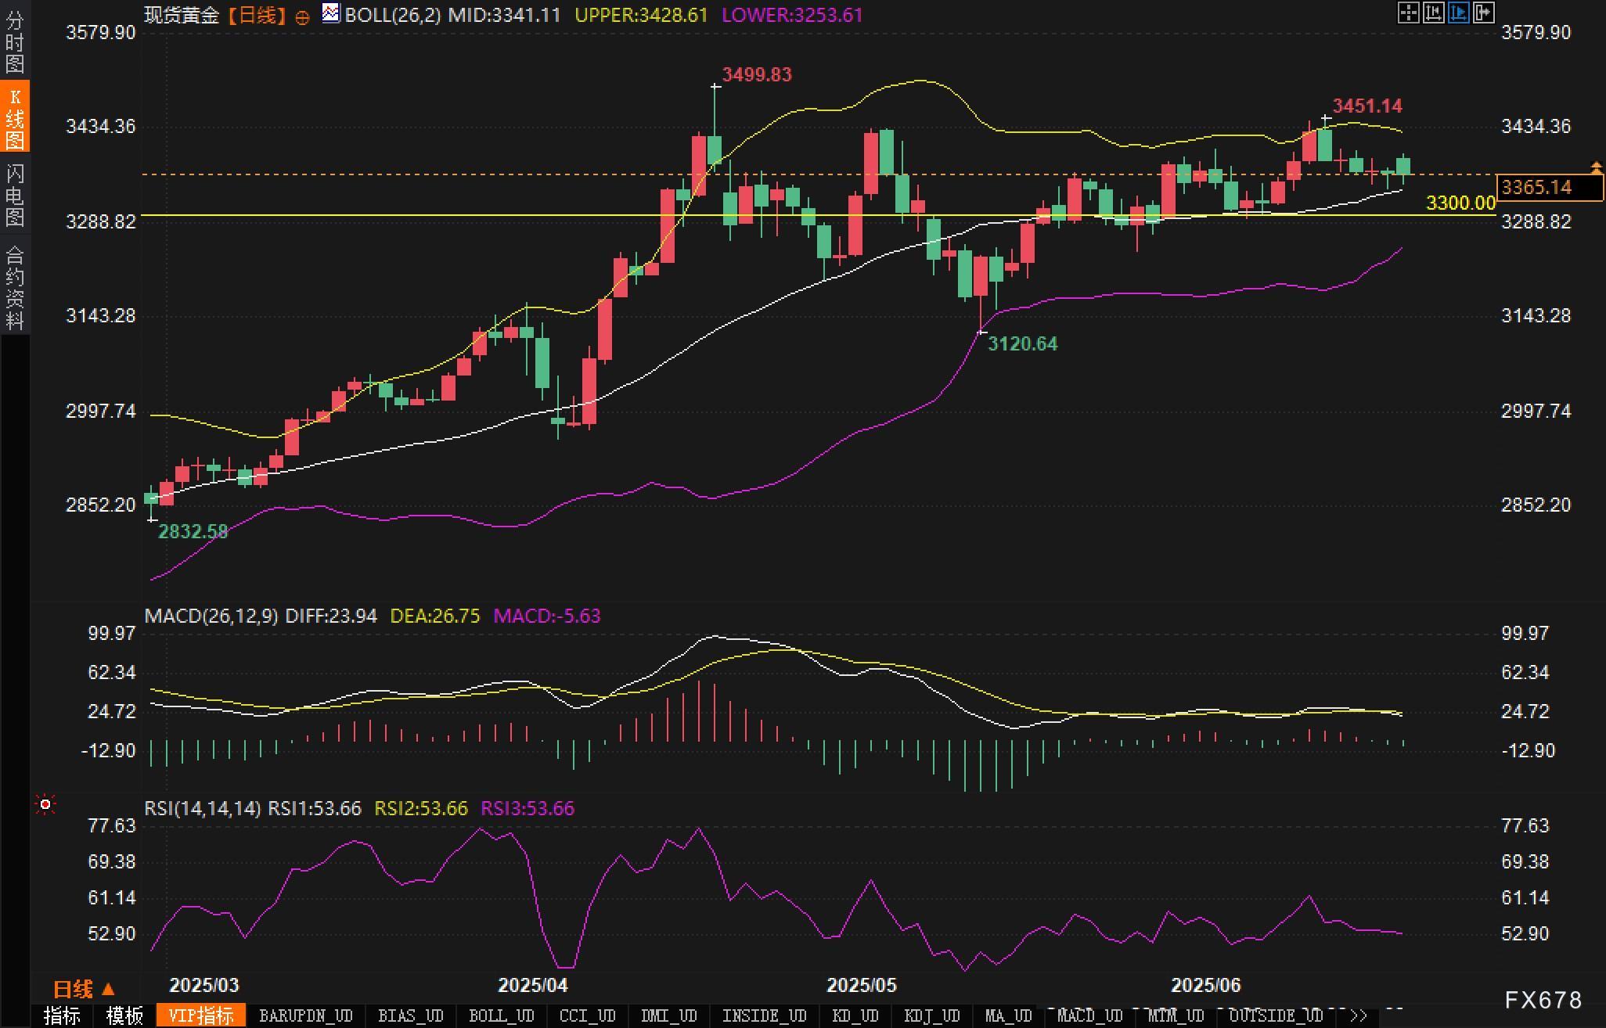Click the BOLL indicator chart icon

tap(331, 13)
